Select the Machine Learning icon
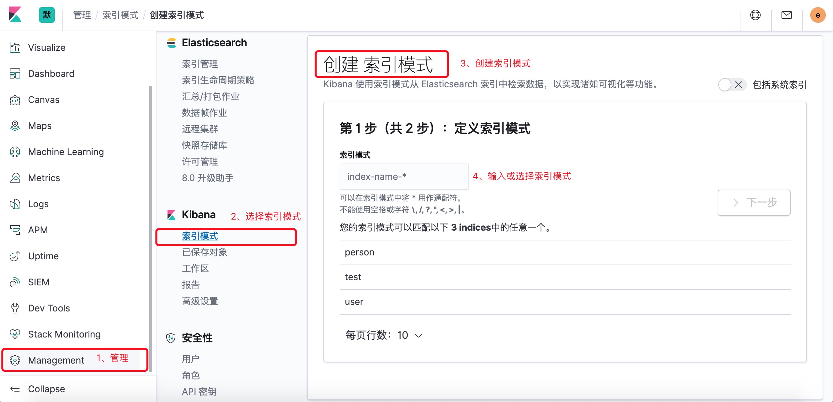 click(15, 152)
